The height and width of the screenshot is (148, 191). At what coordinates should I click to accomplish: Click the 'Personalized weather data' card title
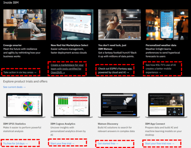(161, 45)
